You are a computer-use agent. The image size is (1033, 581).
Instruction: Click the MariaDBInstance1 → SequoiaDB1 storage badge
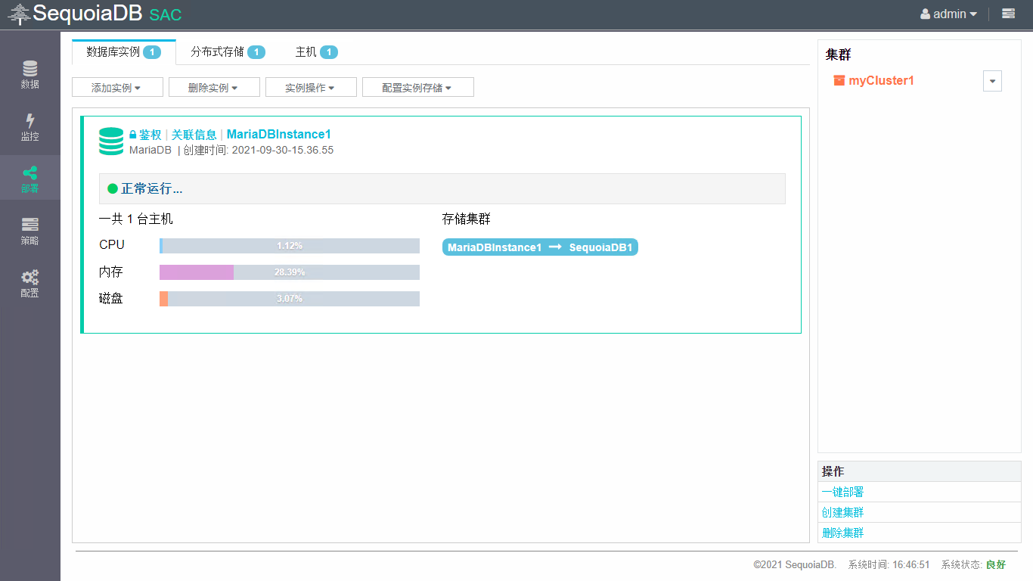click(x=539, y=247)
